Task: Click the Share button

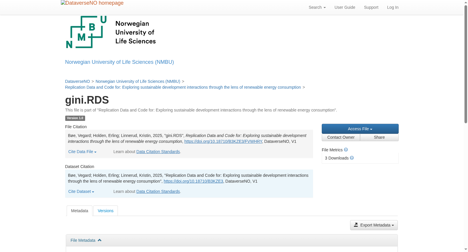Action: [379, 137]
